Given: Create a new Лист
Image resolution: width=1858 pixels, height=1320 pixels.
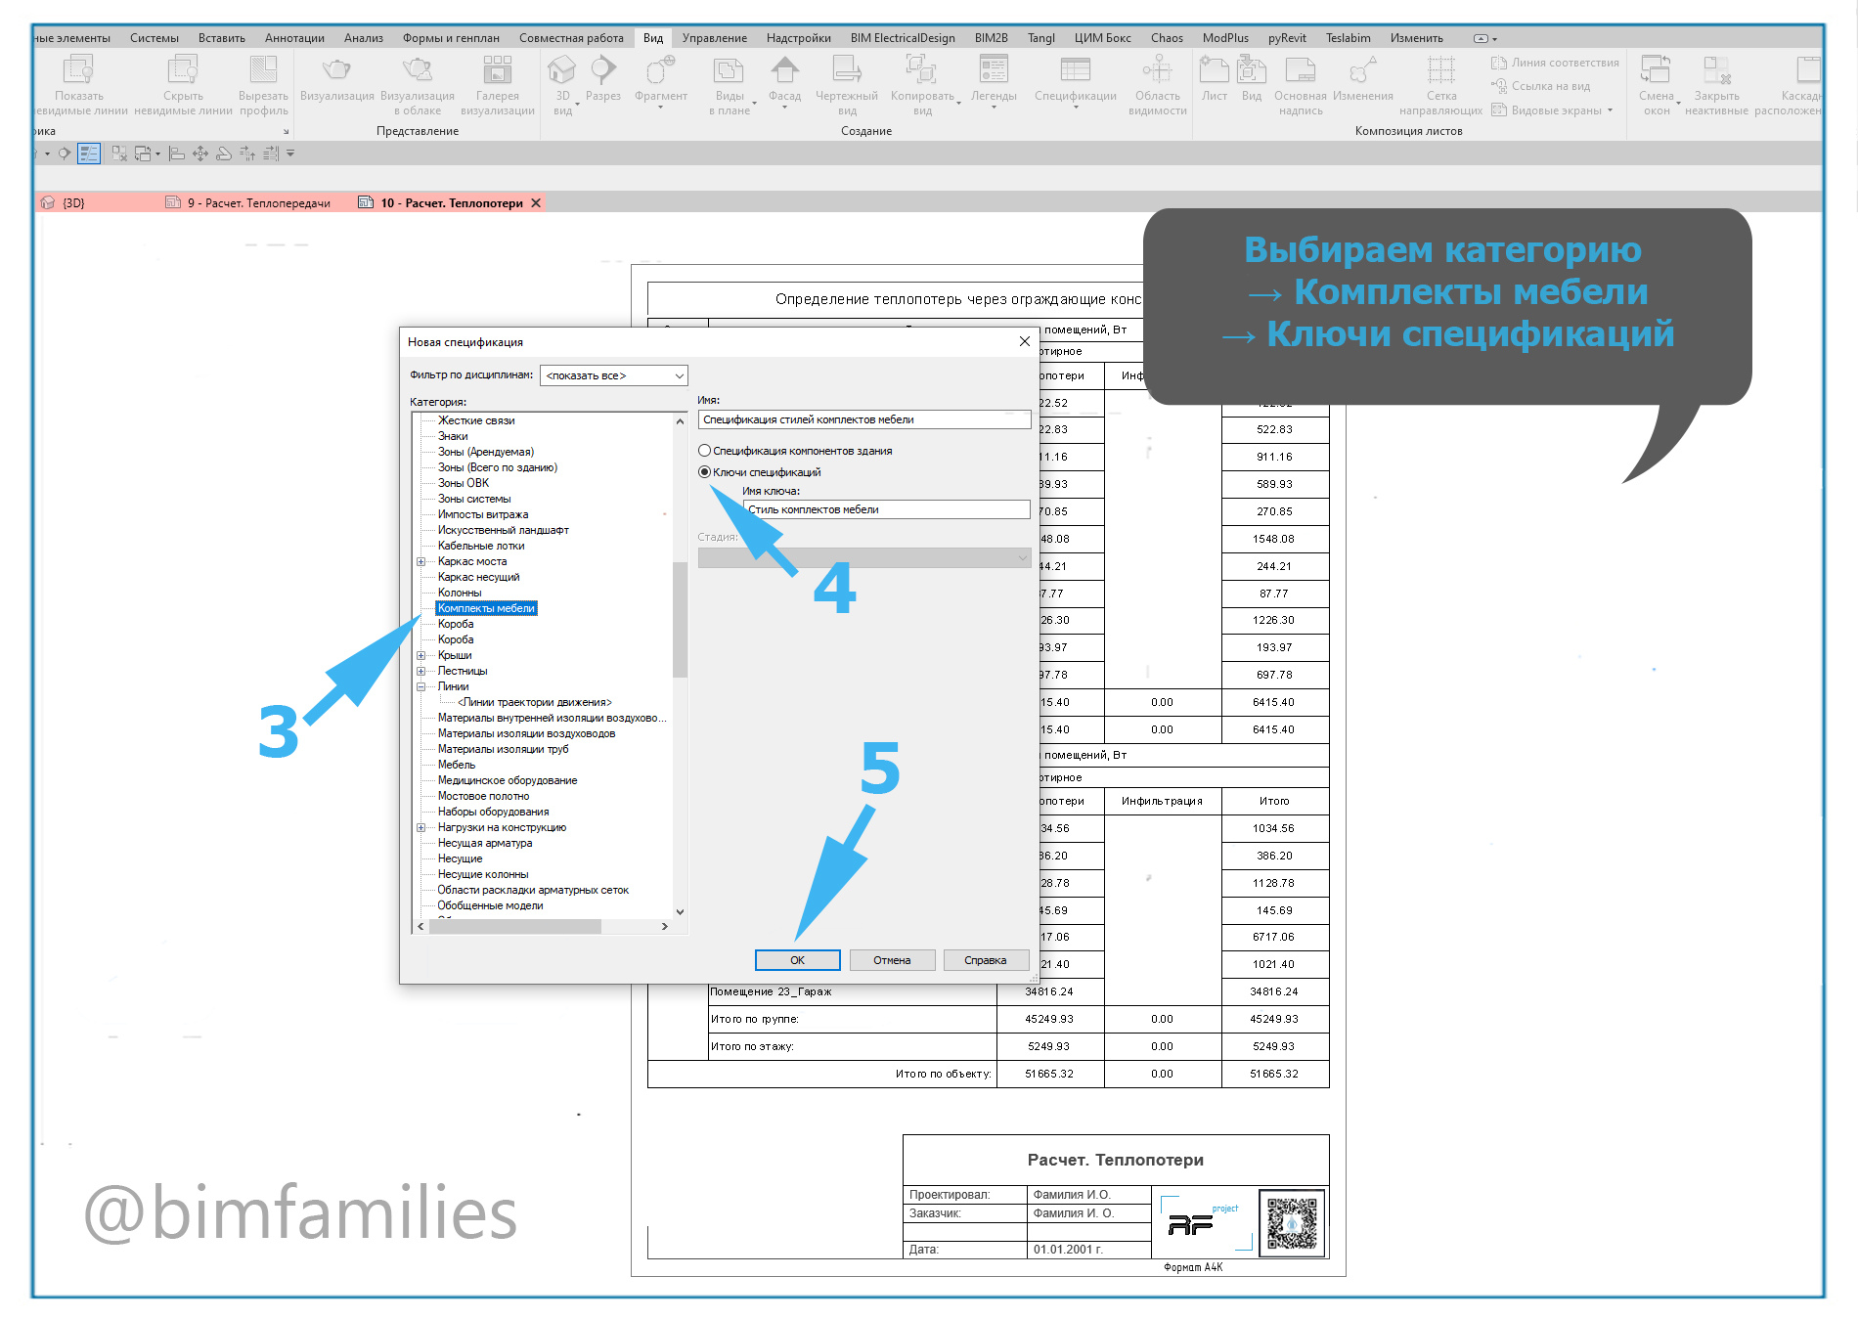Looking at the screenshot, I should pos(1215,78).
